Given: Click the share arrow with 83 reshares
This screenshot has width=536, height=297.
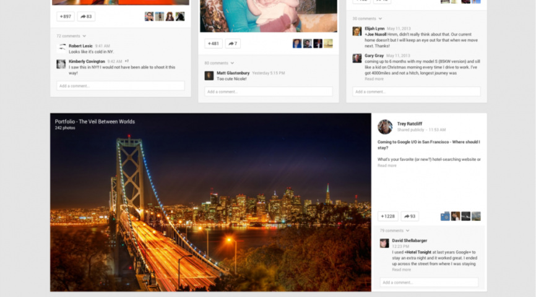Looking at the screenshot, I should (x=86, y=16).
